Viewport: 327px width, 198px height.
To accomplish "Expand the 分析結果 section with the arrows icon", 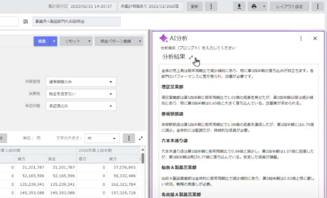I will 191,57.
